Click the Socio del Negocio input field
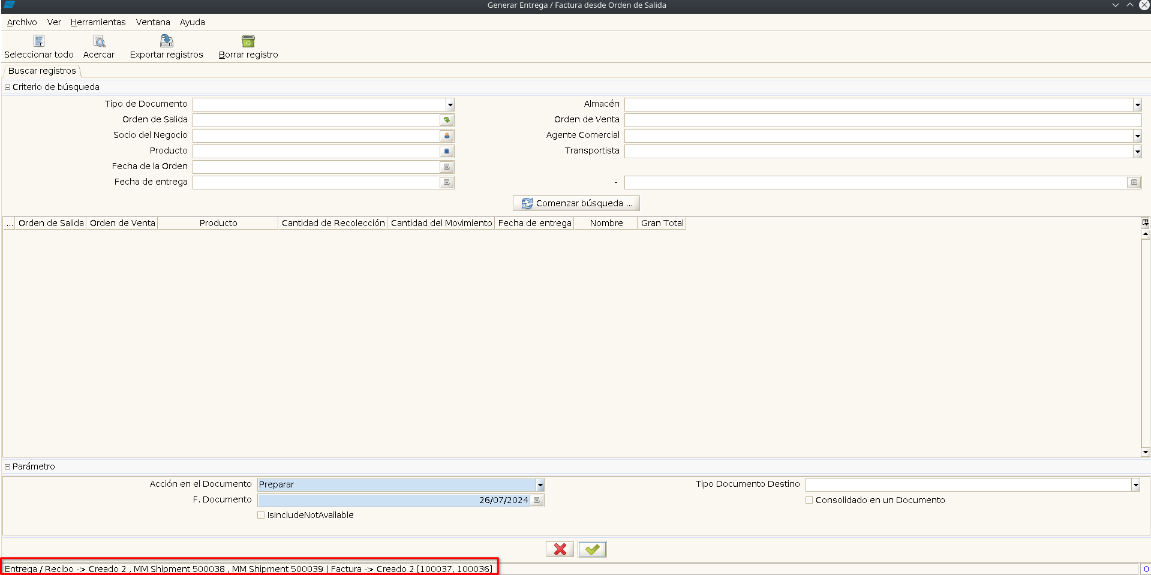Viewport: 1151px width, 575px height. (x=316, y=136)
